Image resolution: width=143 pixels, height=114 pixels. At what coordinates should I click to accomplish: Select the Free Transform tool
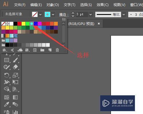pos(15,82)
